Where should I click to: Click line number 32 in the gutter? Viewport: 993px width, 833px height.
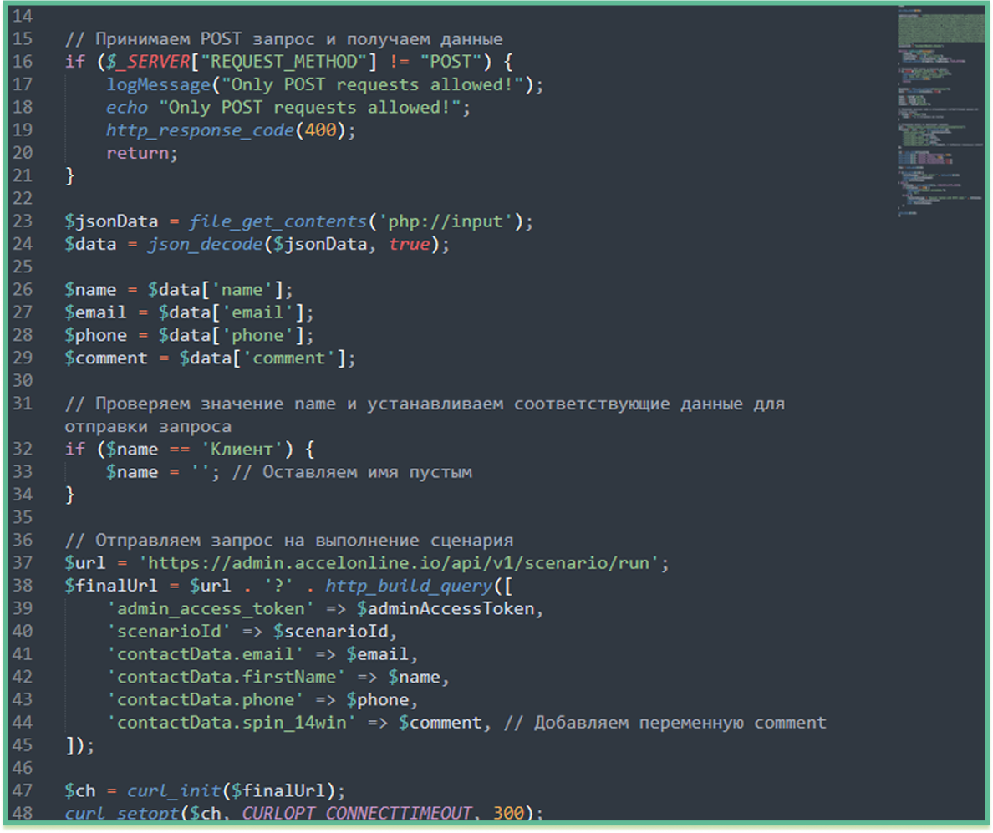click(23, 450)
